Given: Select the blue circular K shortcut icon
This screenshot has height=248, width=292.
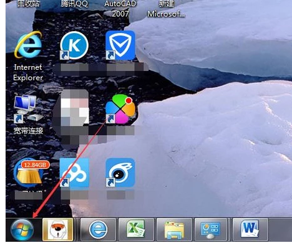Looking at the screenshot, I should point(74,45).
